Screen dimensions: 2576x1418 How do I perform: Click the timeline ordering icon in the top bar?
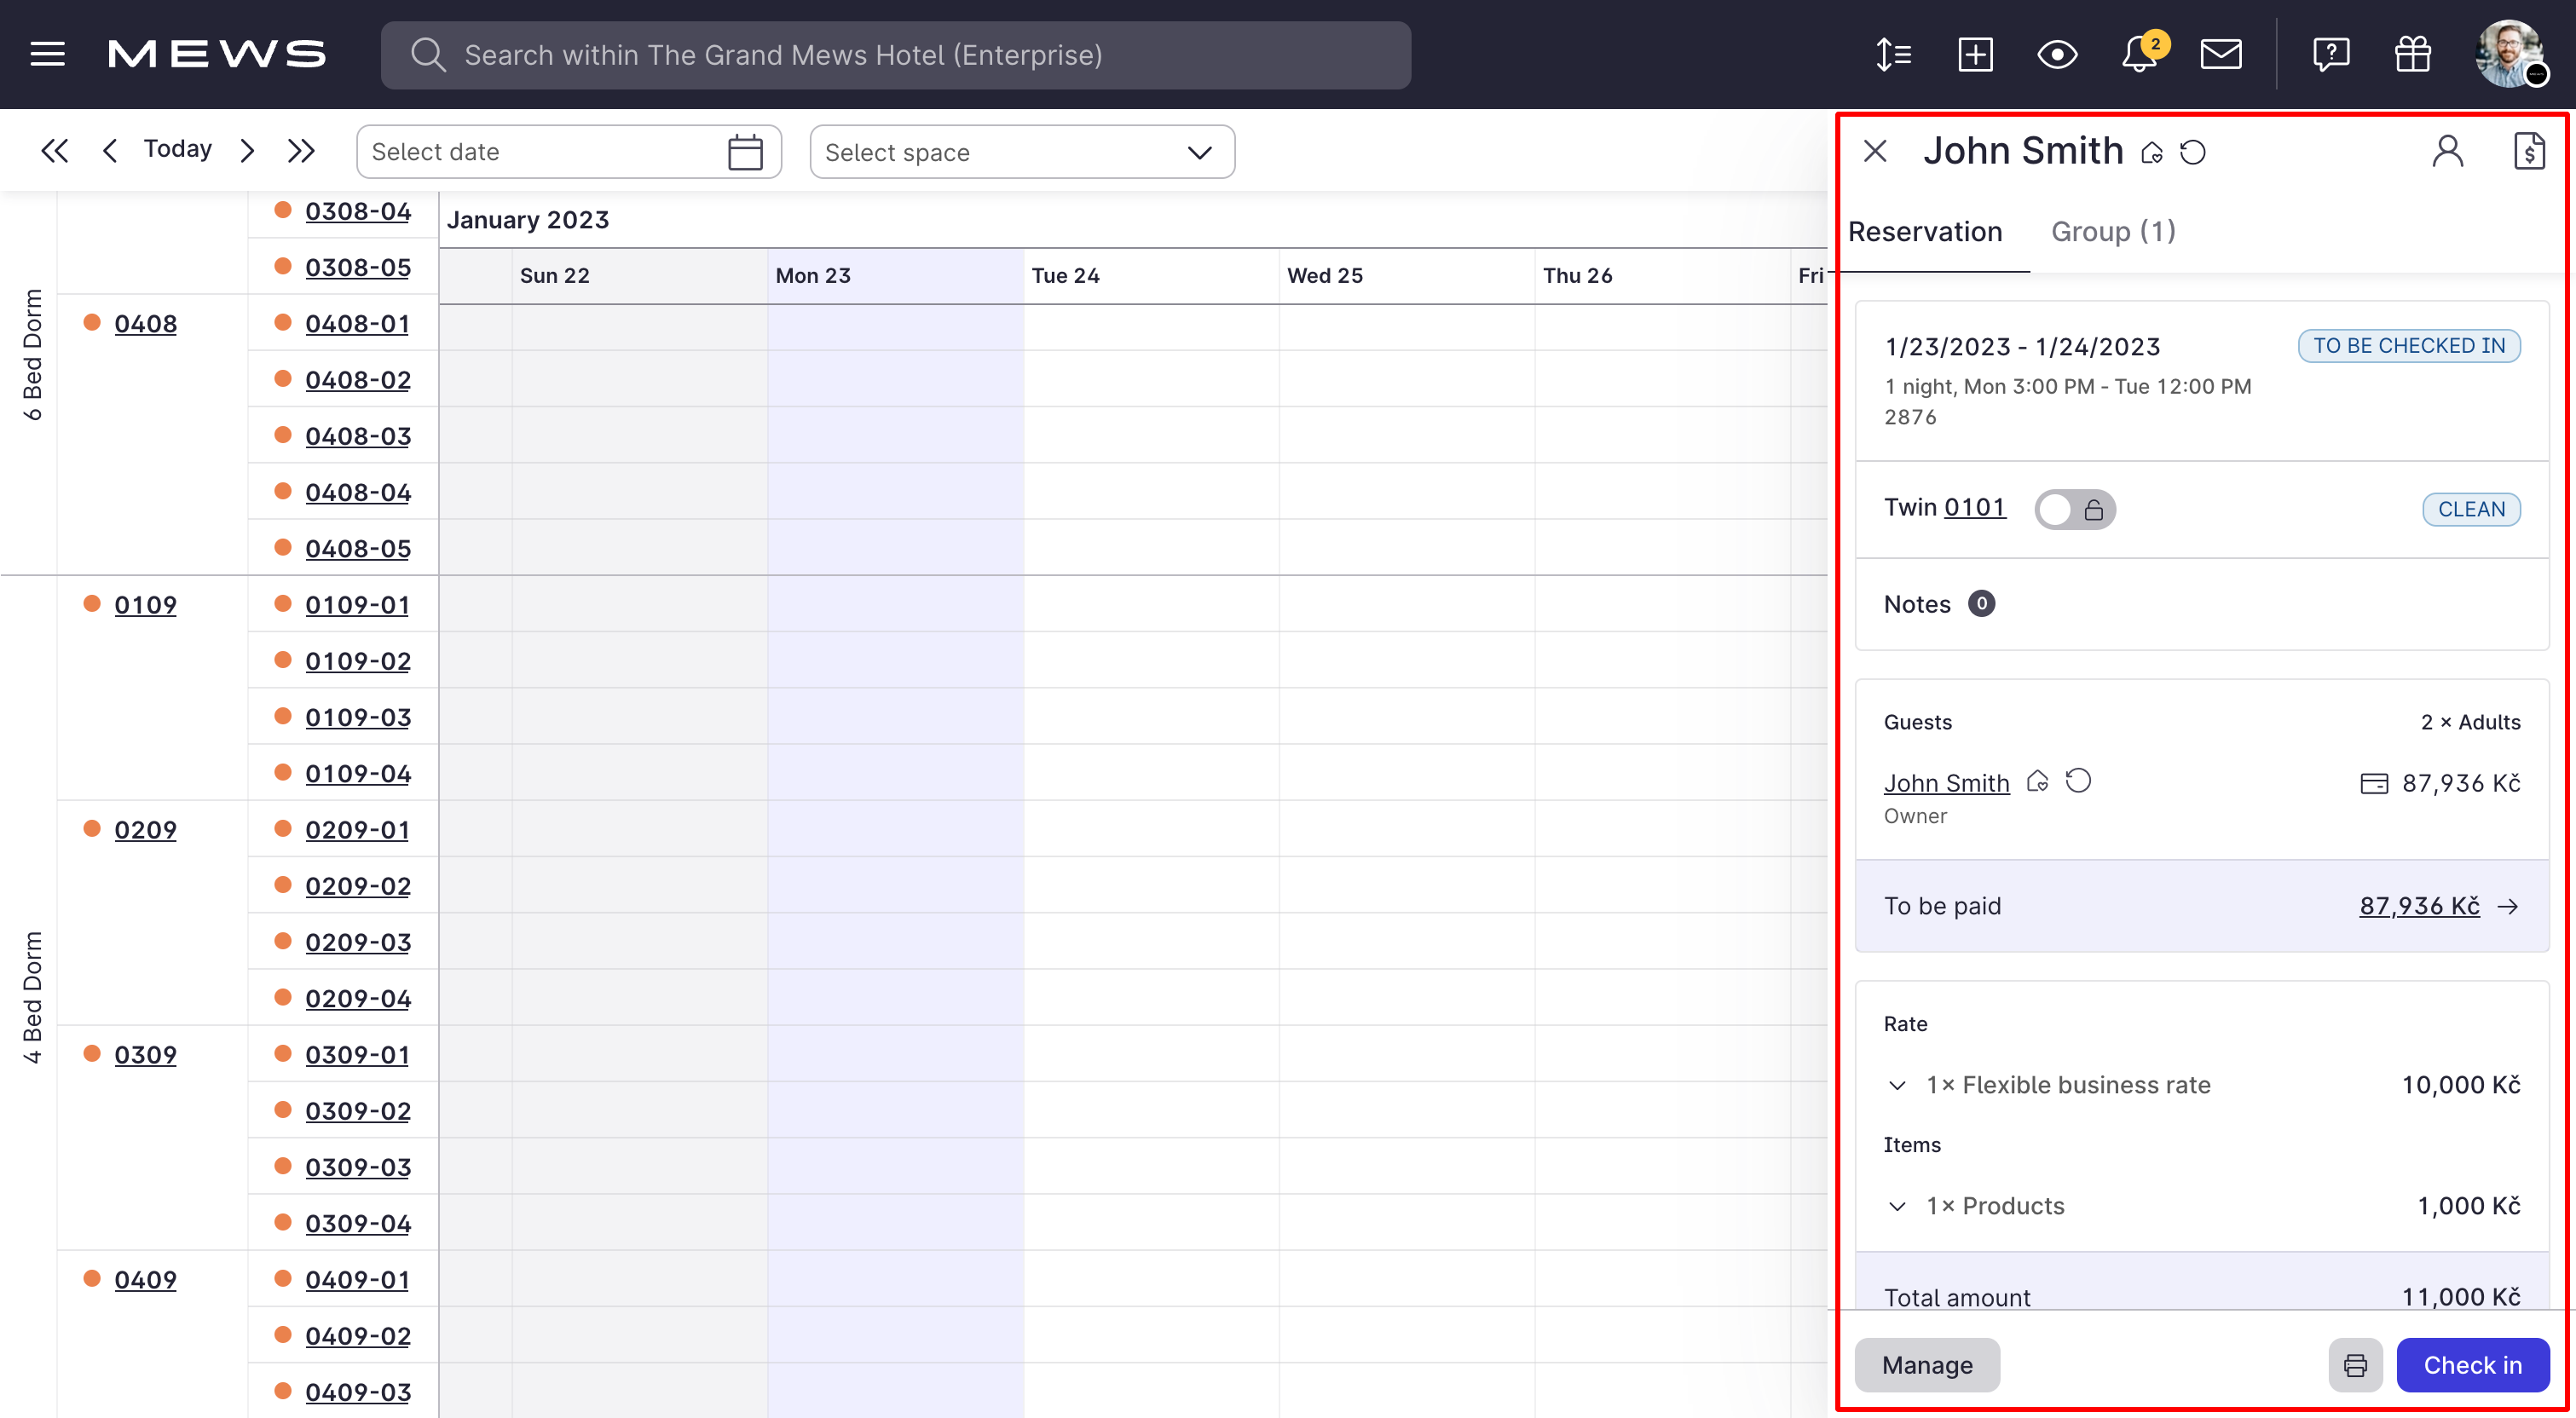point(1893,55)
